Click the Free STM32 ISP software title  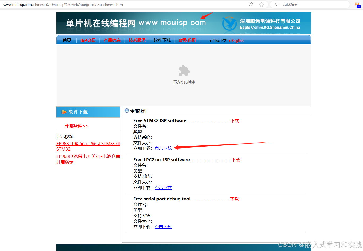point(160,120)
